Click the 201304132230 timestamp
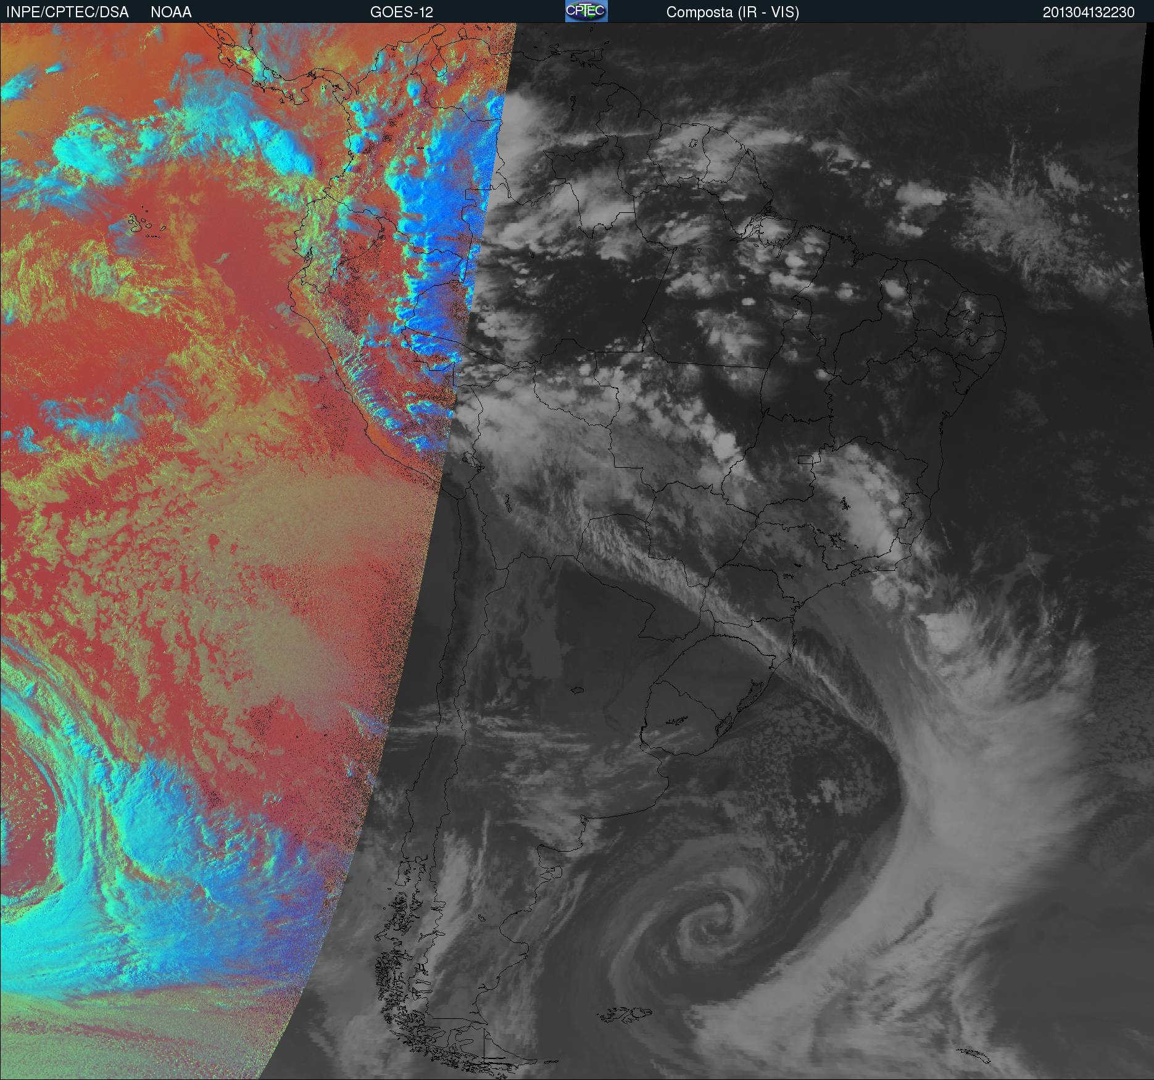The height and width of the screenshot is (1080, 1154). (x=1089, y=12)
